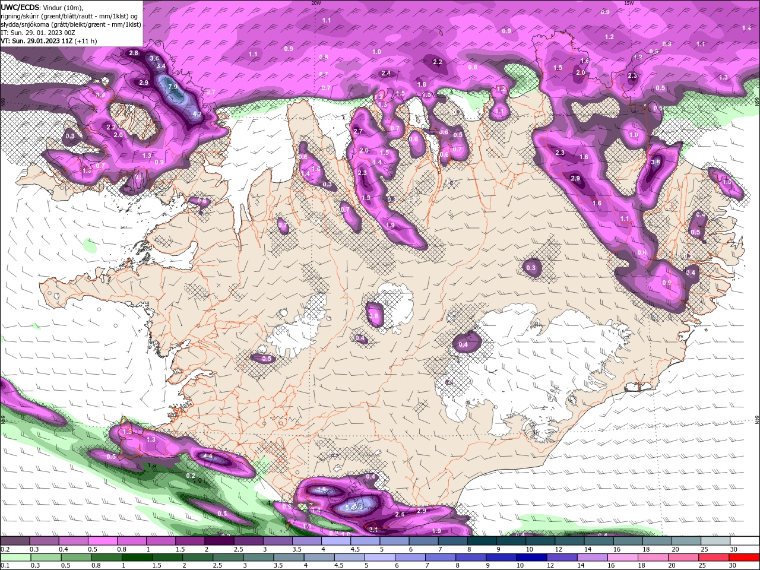760x570 pixels.
Task: Click the 2.7 value in northern Iceland
Action: tap(358, 131)
